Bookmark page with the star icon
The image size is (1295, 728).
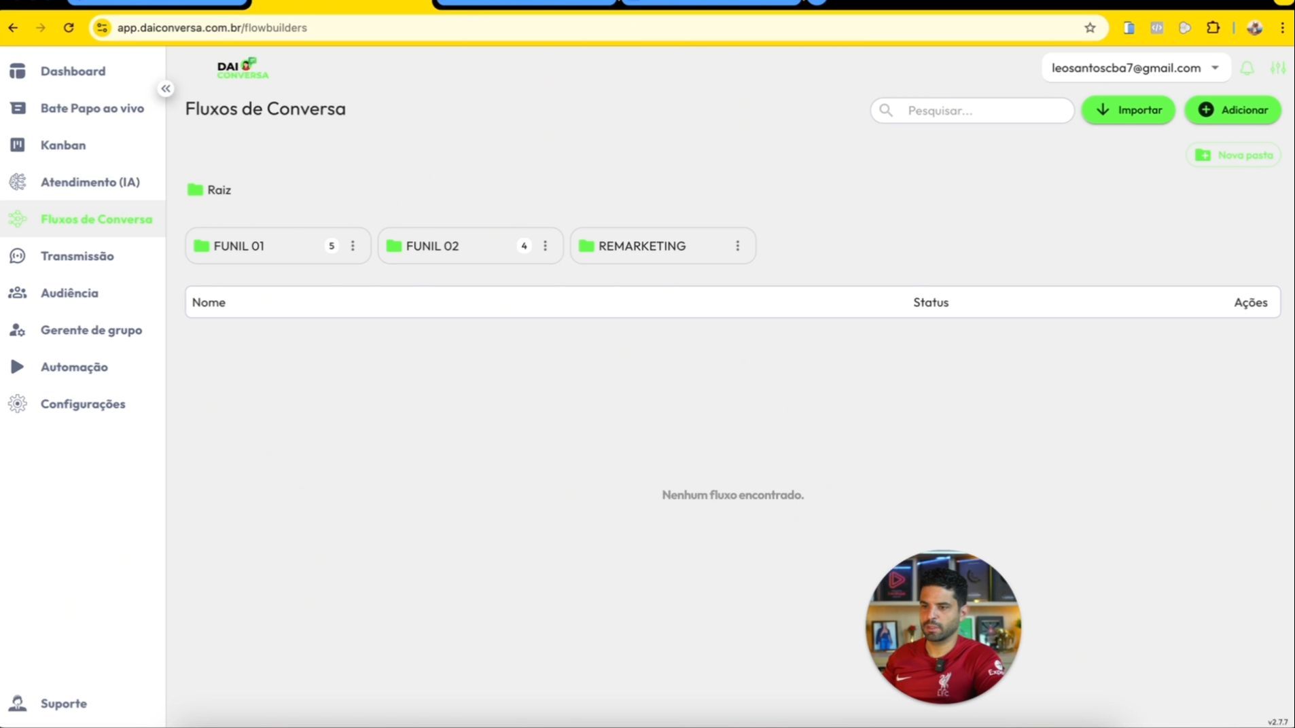pyautogui.click(x=1090, y=28)
